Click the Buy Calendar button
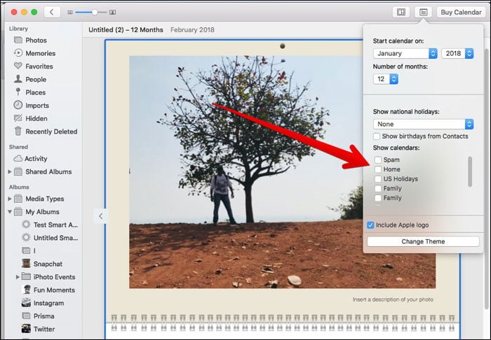Image resolution: width=491 pixels, height=340 pixels. click(x=461, y=12)
